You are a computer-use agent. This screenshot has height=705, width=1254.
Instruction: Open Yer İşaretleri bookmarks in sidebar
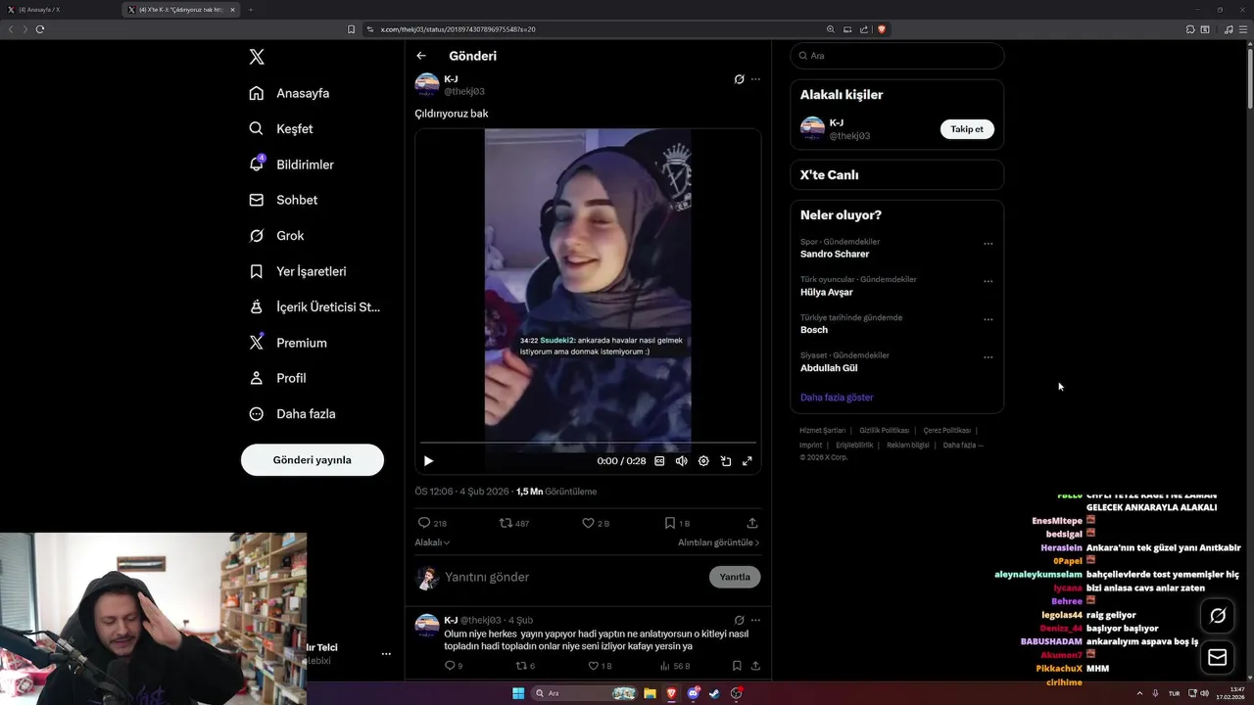298,271
